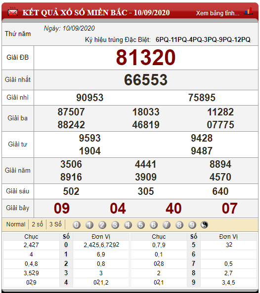
Task: Select digit 7 filter ball
Action: click(x=167, y=225)
